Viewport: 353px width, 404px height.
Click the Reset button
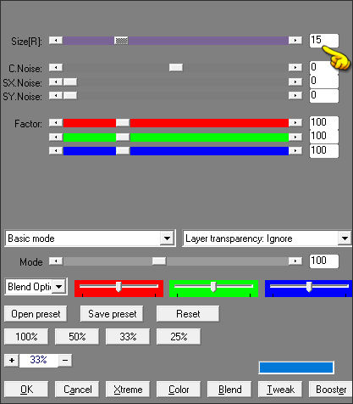(x=188, y=314)
